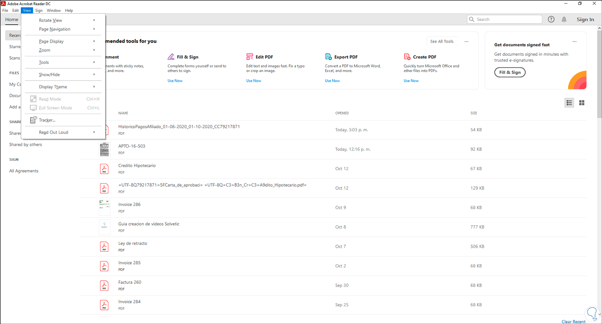Click the See All Tools button
Screen dimensions: 602x324
[441, 41]
